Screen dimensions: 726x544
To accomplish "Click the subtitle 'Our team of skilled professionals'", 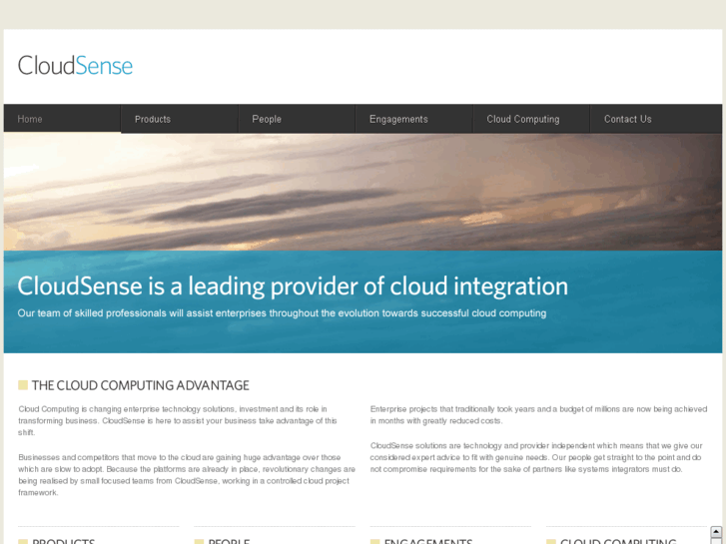I will 282,313.
